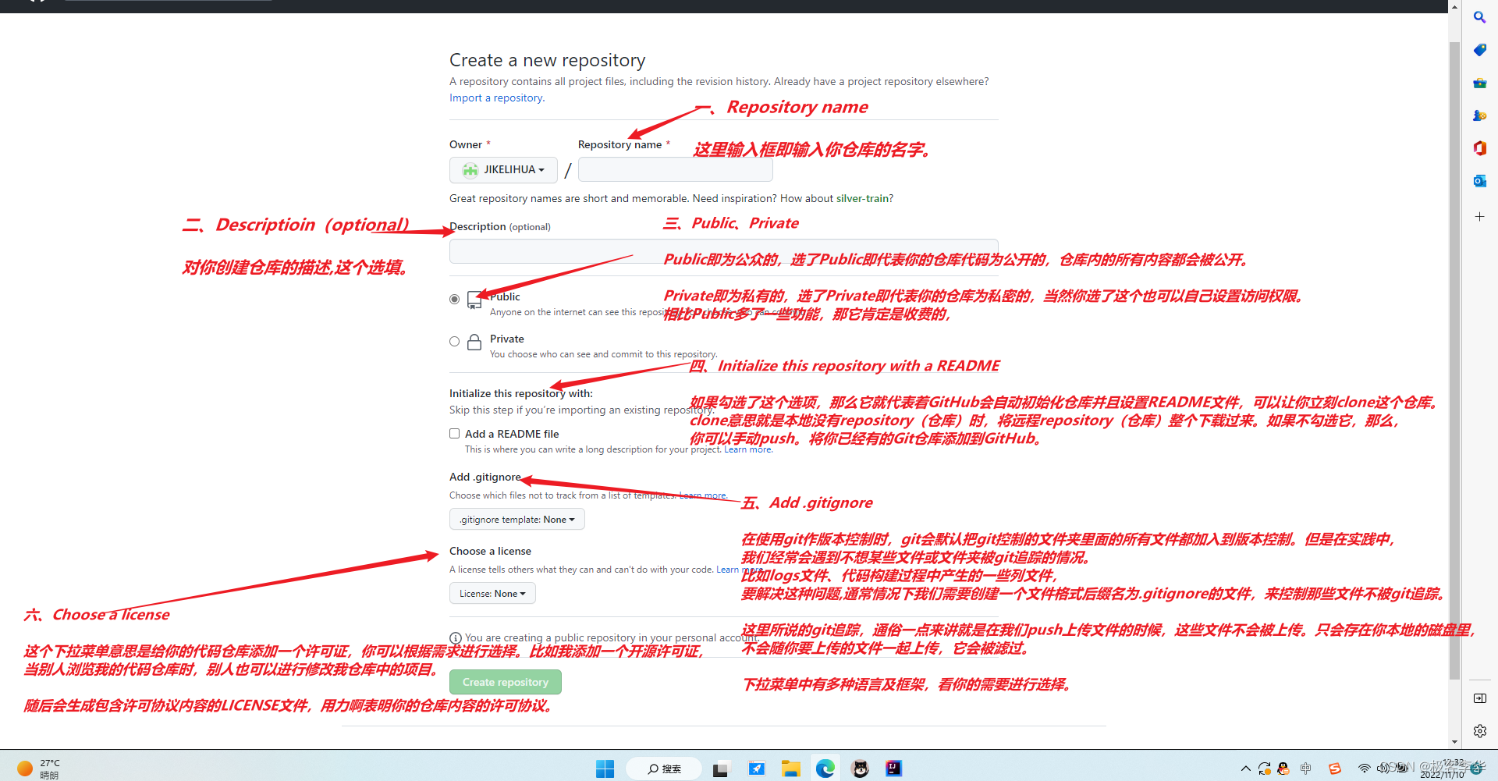Click the page vertical scrollbar
1498x781 pixels.
tap(1454, 359)
